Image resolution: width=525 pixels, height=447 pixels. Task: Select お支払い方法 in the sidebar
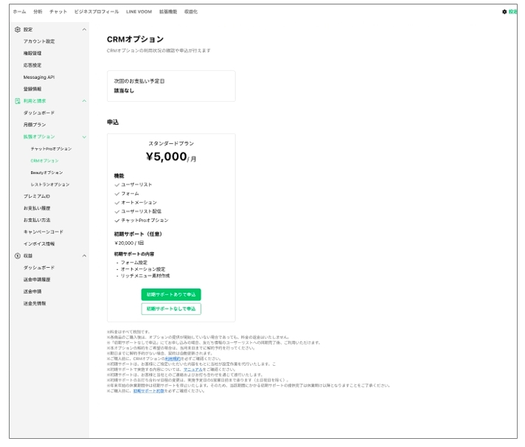point(37,220)
